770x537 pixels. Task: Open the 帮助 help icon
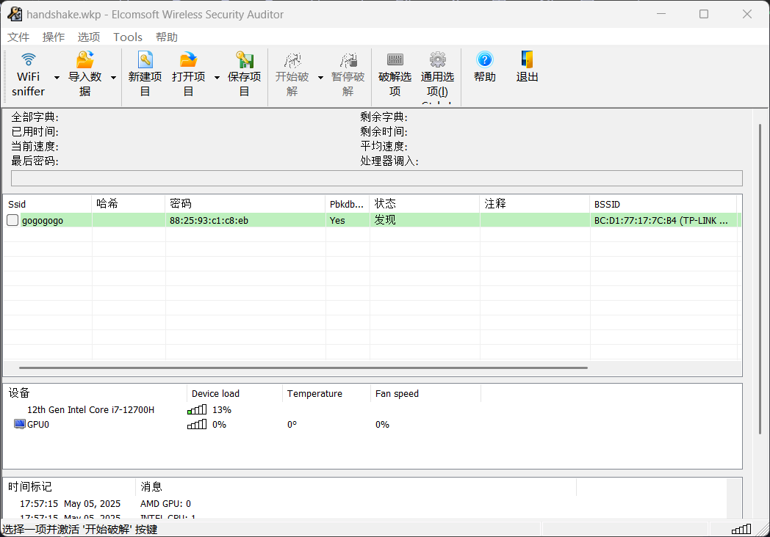click(x=485, y=60)
